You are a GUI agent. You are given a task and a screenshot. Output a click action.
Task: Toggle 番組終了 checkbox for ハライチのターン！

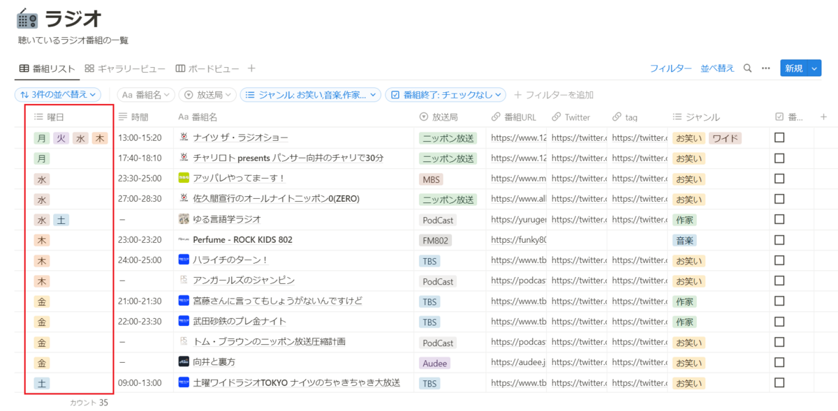click(x=779, y=260)
